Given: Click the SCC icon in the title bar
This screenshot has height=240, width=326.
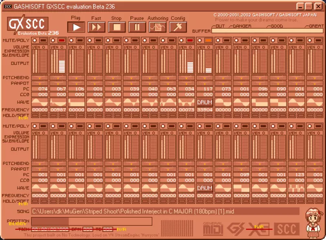Looking at the screenshot, I should click(x=8, y=6).
